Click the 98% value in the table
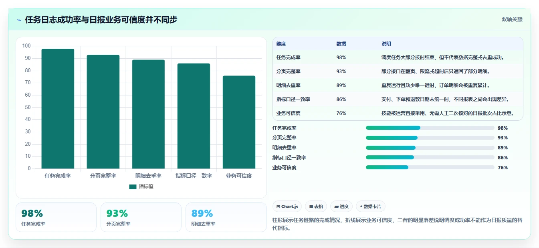Screen dimensions: 539x248 [x=341, y=58]
